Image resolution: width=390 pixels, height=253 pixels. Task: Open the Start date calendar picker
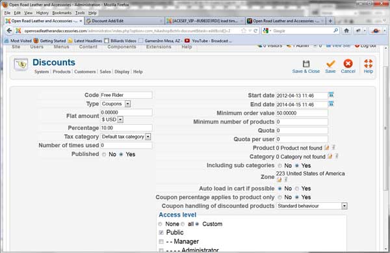click(x=331, y=95)
